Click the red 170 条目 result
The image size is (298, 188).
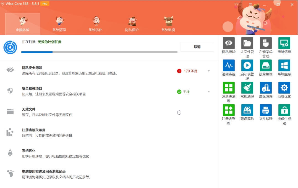[x=187, y=71]
